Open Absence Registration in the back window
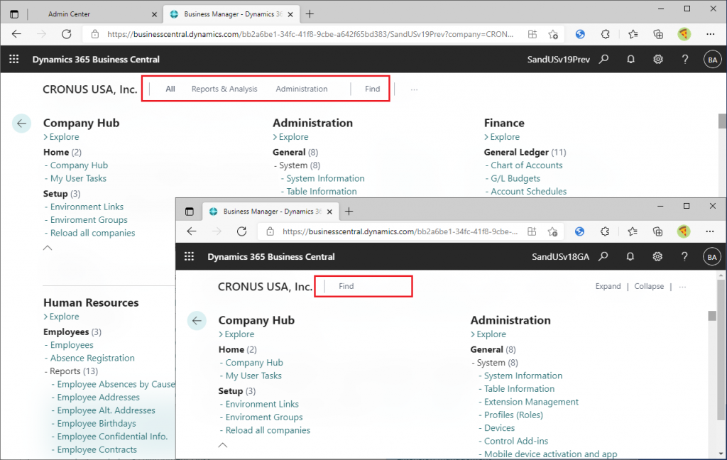This screenshot has height=460, width=727. (92, 358)
